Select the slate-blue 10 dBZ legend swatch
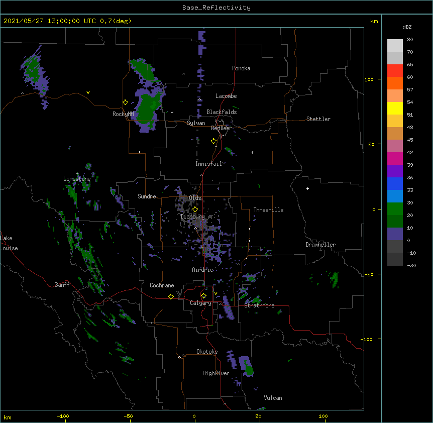Viewport: 433px width, 423px height. pyautogui.click(x=395, y=234)
